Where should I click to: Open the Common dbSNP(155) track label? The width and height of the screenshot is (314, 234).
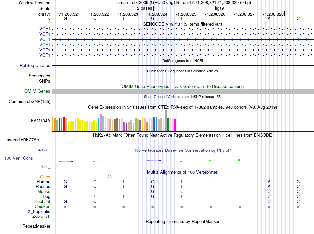tap(29, 102)
